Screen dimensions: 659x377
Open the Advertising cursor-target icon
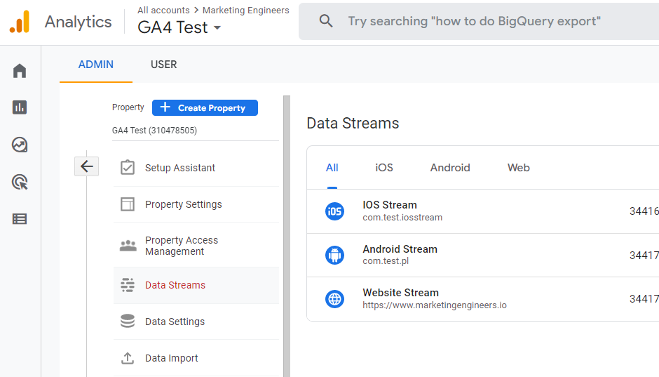(x=20, y=182)
